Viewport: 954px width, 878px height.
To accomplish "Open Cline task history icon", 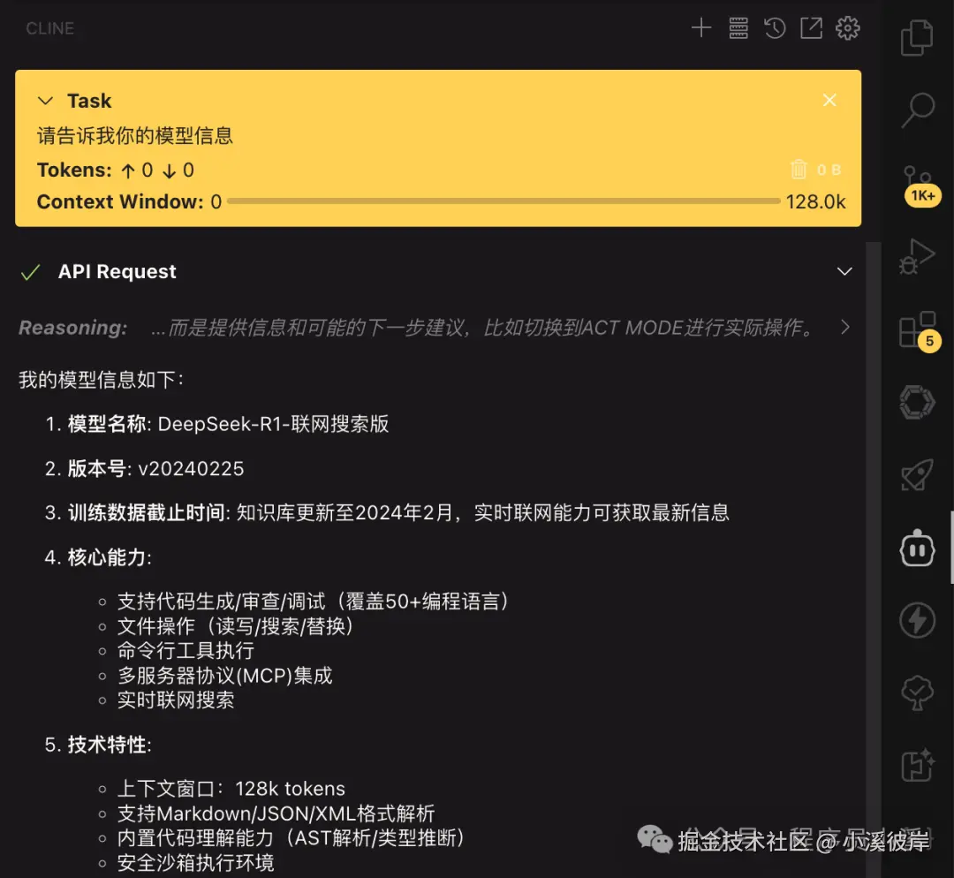I will point(775,28).
